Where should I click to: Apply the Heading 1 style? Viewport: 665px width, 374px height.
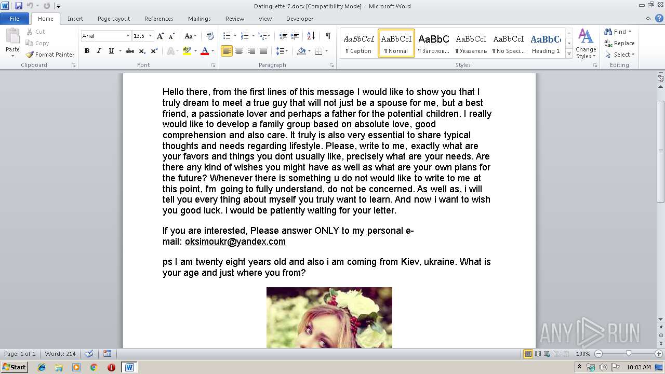(x=546, y=43)
